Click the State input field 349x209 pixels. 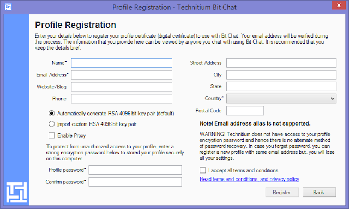281,86
